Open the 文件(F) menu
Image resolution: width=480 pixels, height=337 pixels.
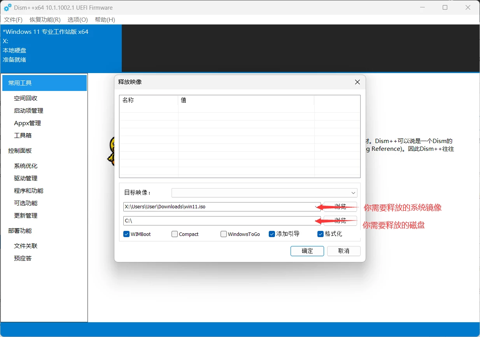tap(13, 19)
